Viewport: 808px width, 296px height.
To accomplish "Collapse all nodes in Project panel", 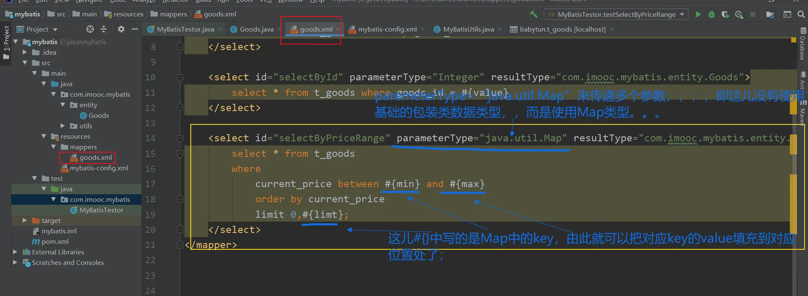I will click(x=104, y=29).
